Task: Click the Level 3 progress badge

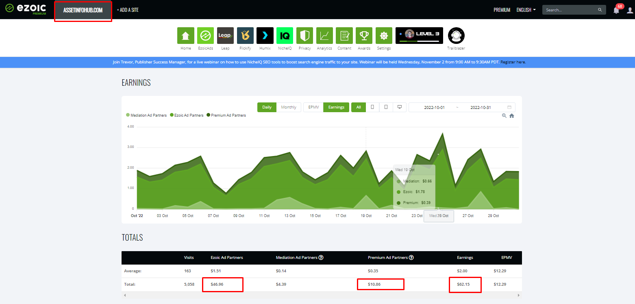Action: [x=419, y=36]
